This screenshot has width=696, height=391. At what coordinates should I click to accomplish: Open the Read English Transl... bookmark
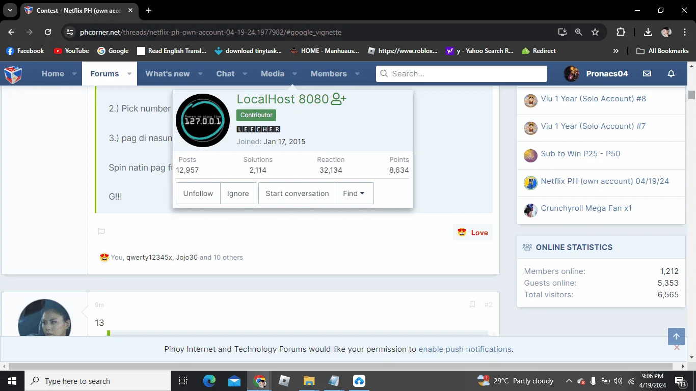172,51
